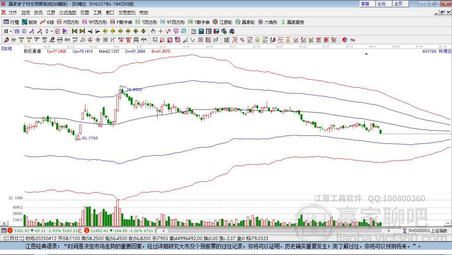The image size is (452, 255).
Task: Click the 603786 科博达 stock label
Action: coord(437,51)
